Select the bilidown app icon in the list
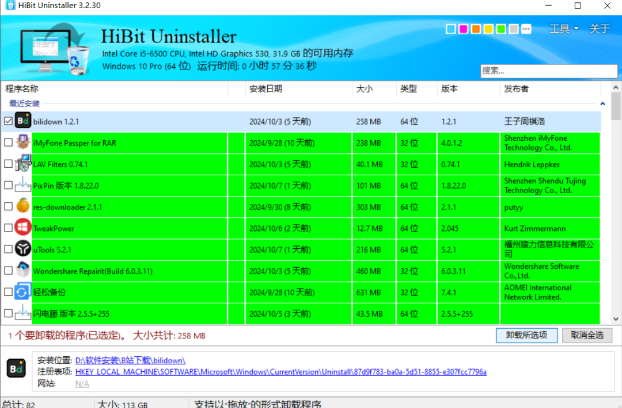This screenshot has width=622, height=408. (x=23, y=121)
